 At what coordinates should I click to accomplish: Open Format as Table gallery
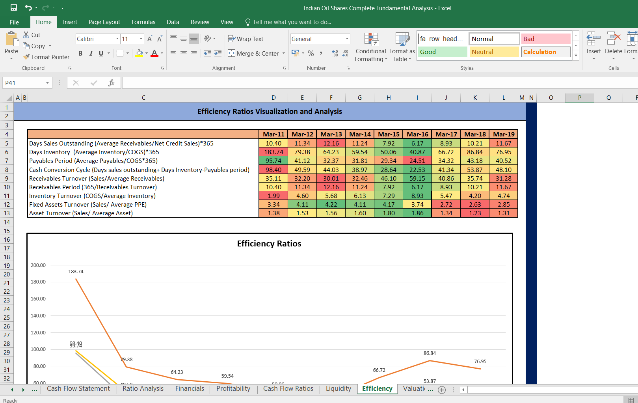click(402, 47)
